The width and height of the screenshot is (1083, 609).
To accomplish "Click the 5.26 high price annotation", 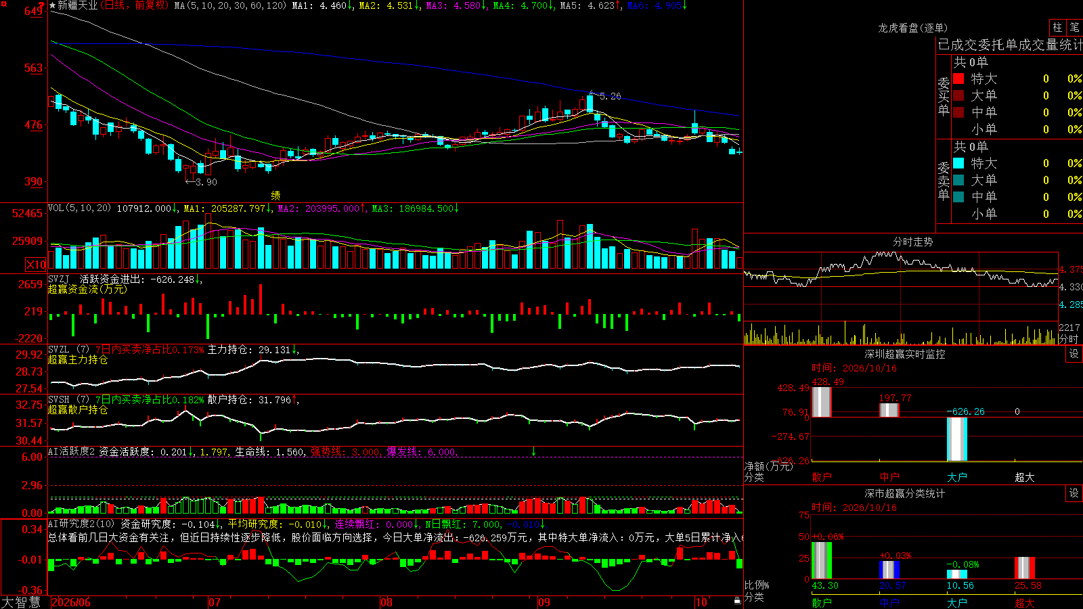I will pos(610,96).
